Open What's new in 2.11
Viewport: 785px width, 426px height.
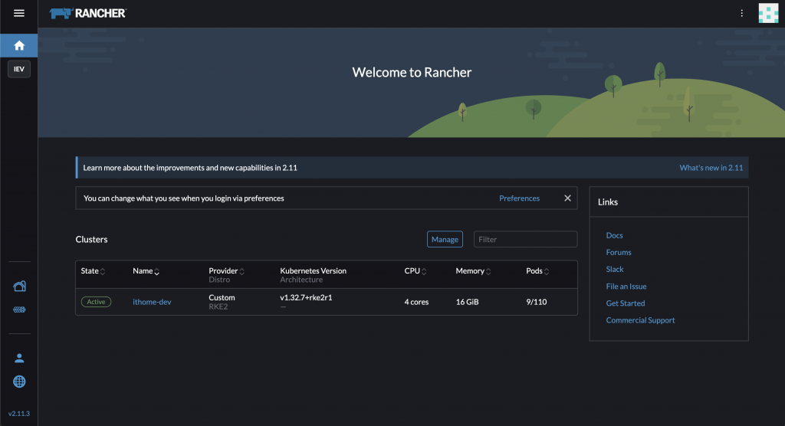pos(711,168)
